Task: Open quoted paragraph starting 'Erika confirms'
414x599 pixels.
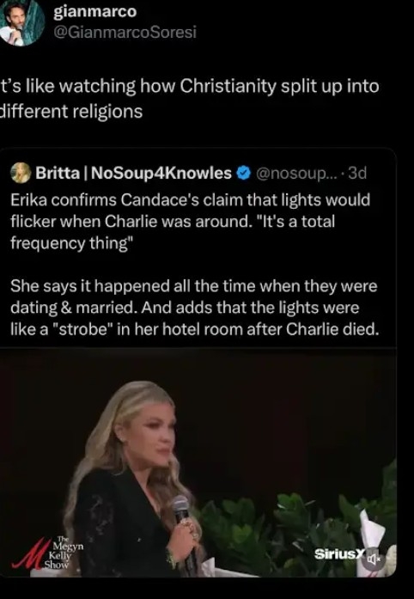Action: pos(190,222)
